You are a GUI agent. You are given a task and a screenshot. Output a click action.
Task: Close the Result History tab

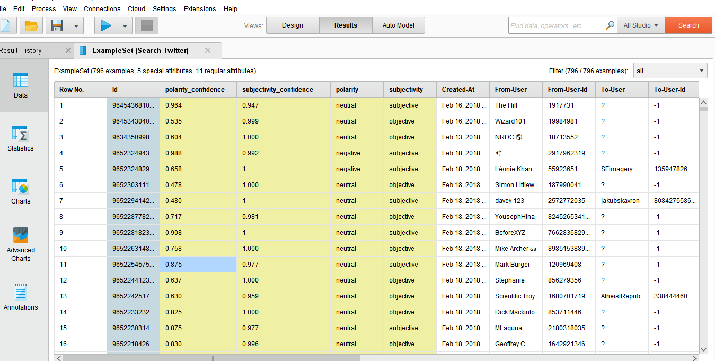68,50
